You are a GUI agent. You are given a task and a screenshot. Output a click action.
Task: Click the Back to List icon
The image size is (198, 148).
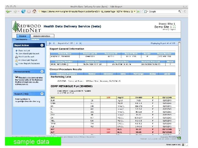(16, 51)
